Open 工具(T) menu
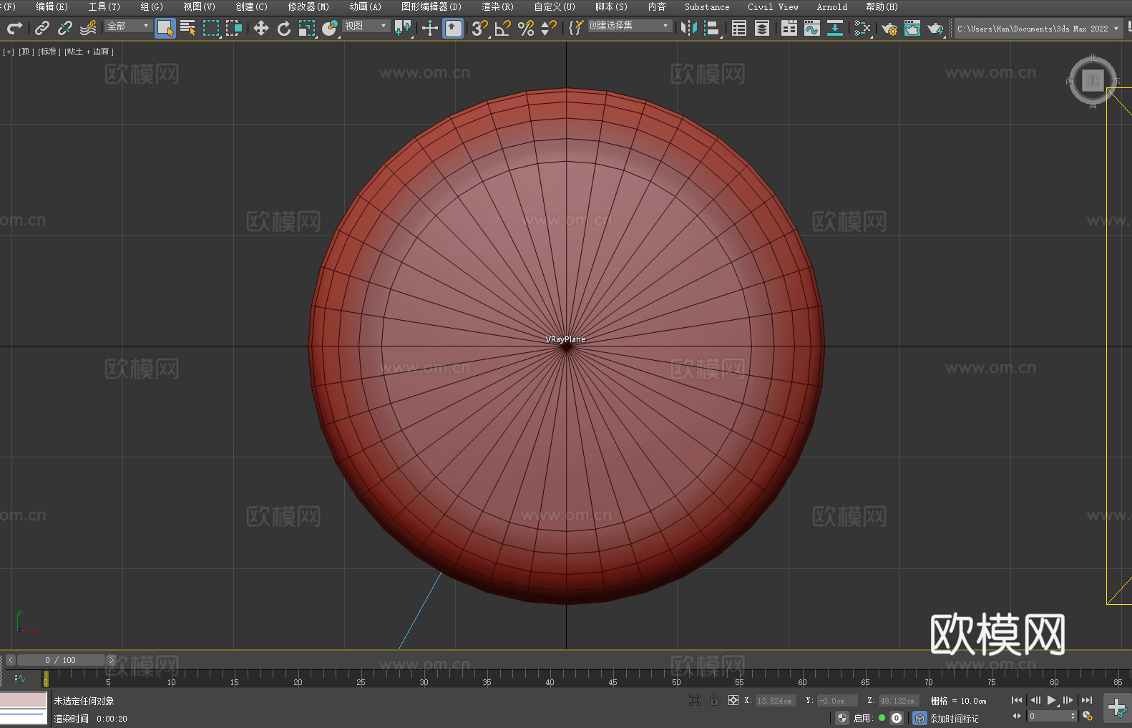The width and height of the screenshot is (1132, 728). tap(104, 6)
